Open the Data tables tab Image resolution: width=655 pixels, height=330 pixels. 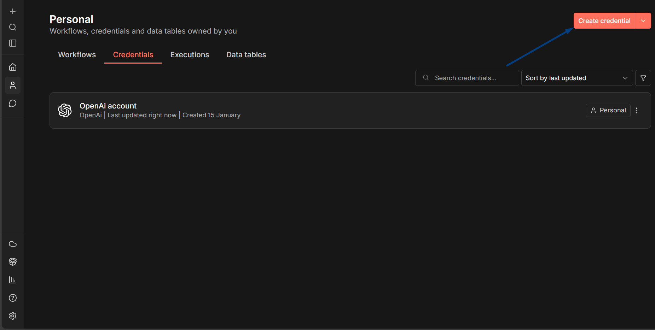click(246, 55)
